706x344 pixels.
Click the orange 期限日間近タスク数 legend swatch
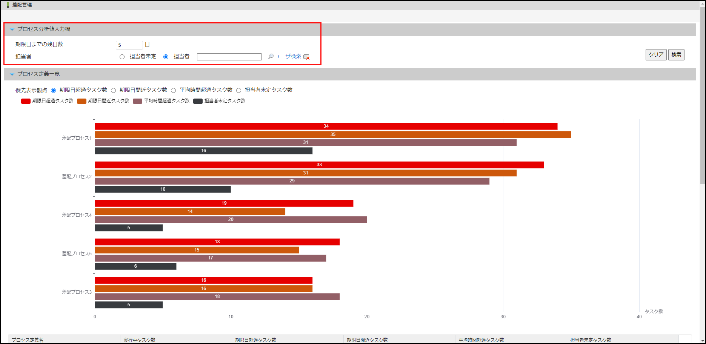click(x=82, y=101)
